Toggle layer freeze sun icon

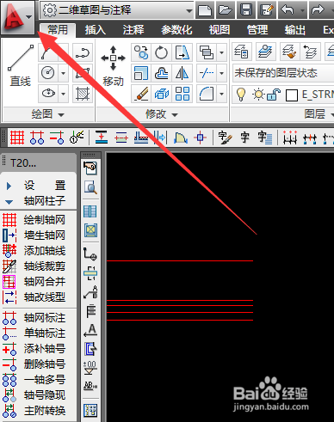pyautogui.click(x=258, y=95)
